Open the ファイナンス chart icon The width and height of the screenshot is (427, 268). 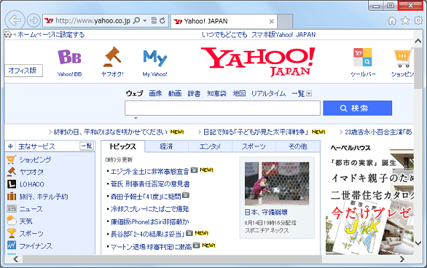(x=11, y=245)
